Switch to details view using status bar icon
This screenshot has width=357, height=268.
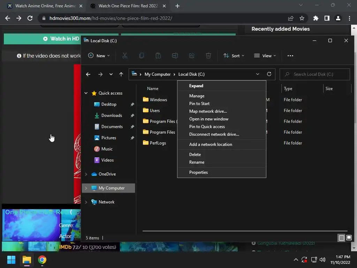click(x=342, y=238)
